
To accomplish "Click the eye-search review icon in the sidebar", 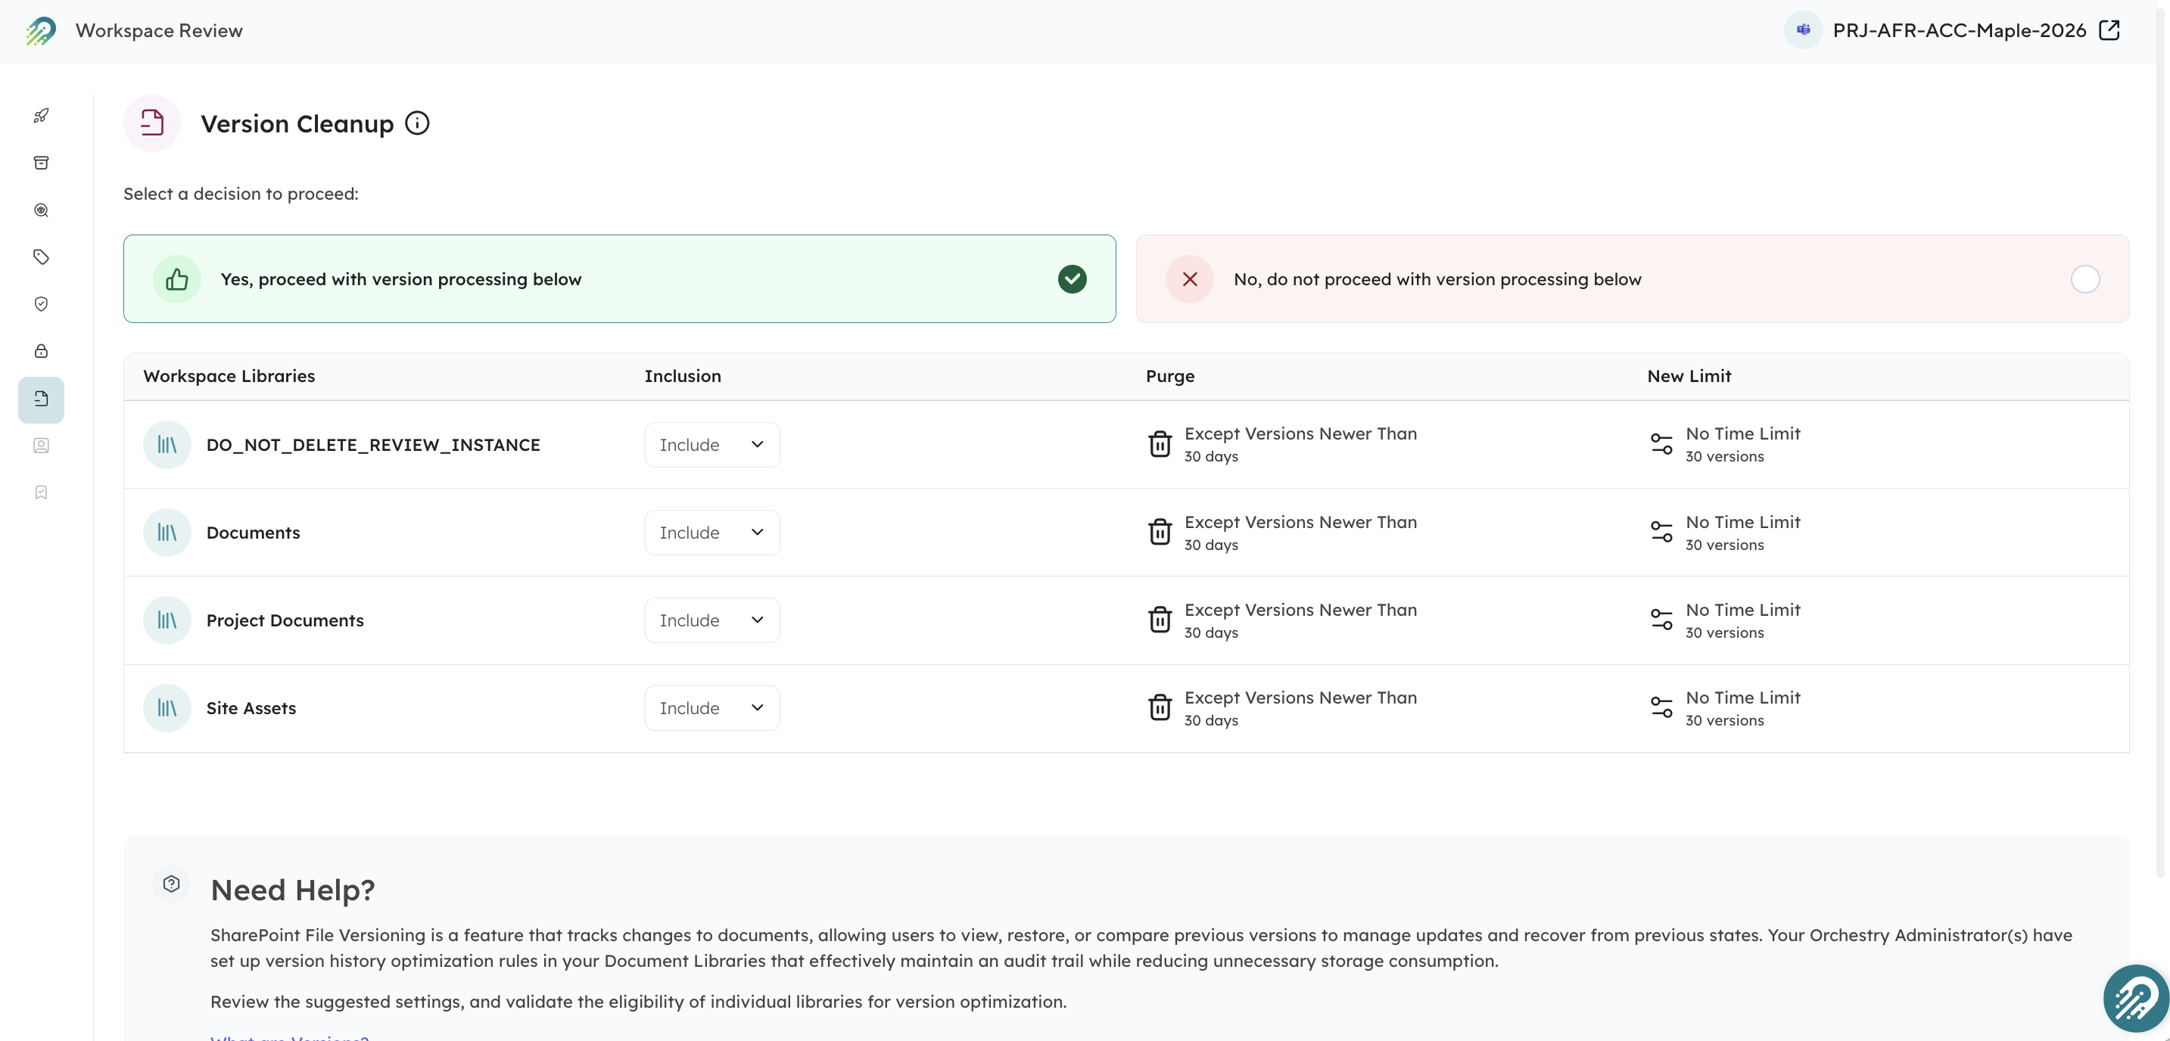I will pyautogui.click(x=40, y=210).
